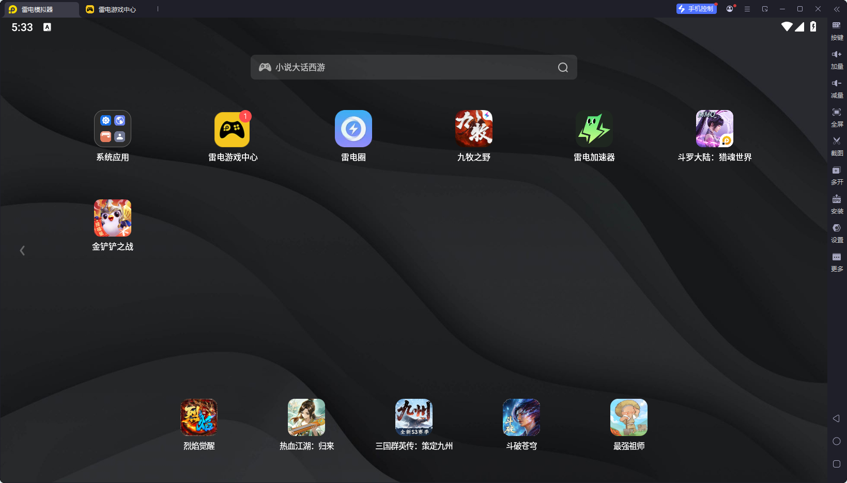Open the 多开 multi-instance manager
The image size is (847, 483).
(837, 175)
